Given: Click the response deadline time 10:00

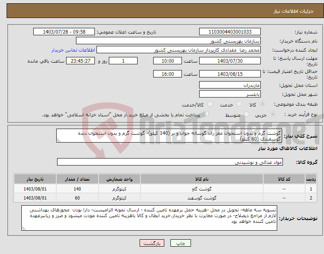Looking at the screenshot, I should [x=168, y=61].
